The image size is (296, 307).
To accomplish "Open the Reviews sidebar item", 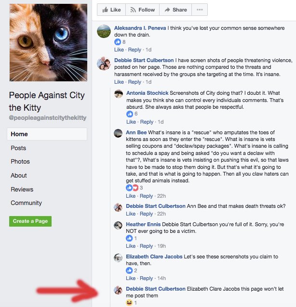I will click(x=22, y=189).
